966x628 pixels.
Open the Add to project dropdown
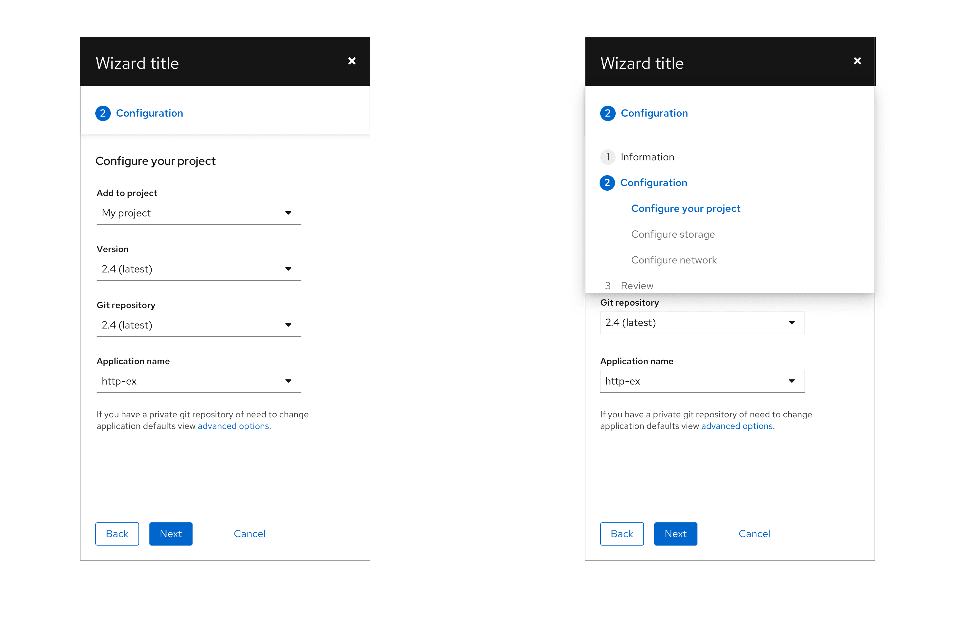tap(198, 213)
